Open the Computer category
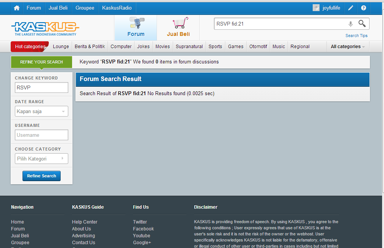The image size is (384, 248). coord(121,47)
